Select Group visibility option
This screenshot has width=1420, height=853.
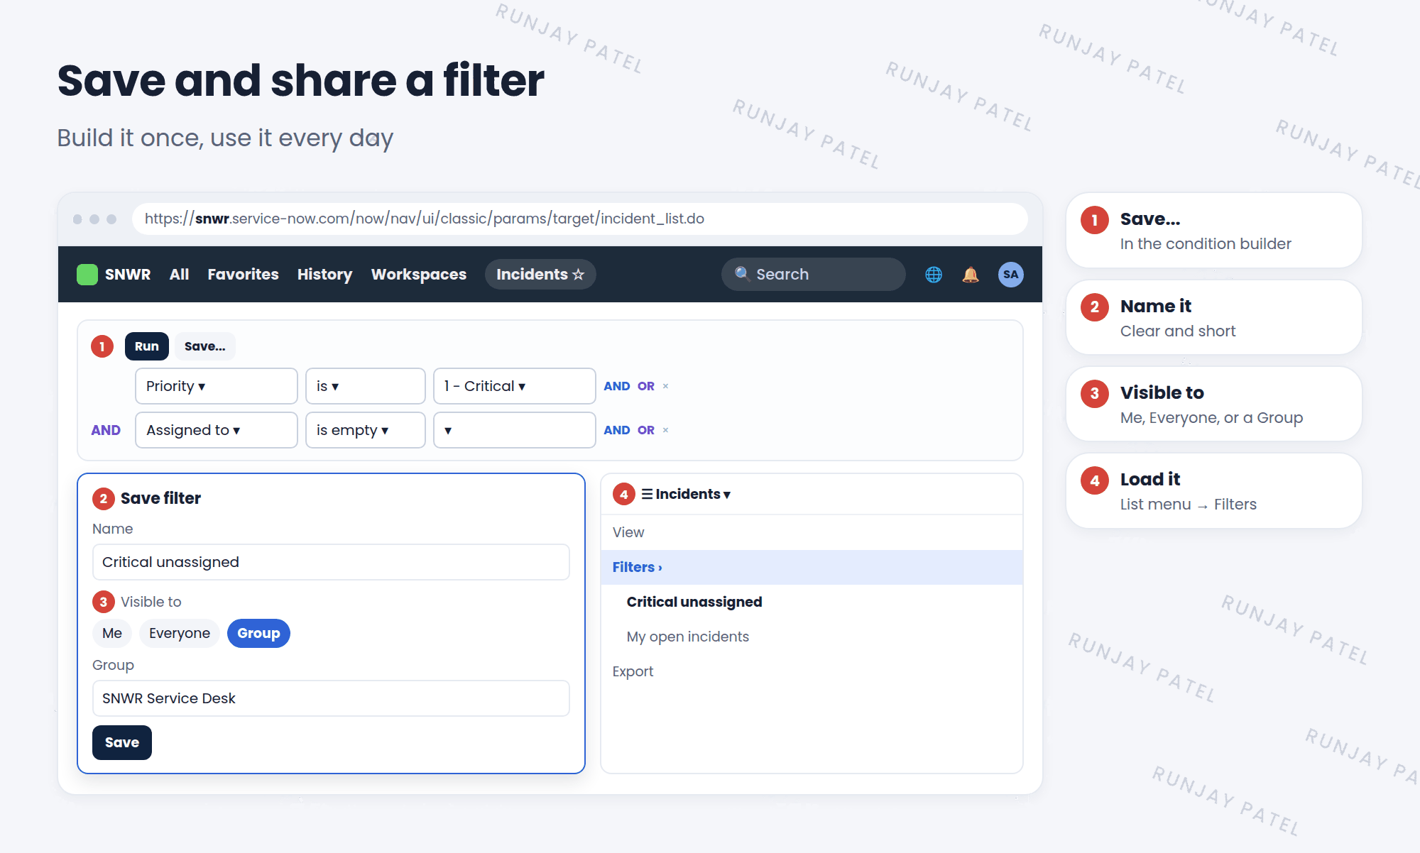258,633
